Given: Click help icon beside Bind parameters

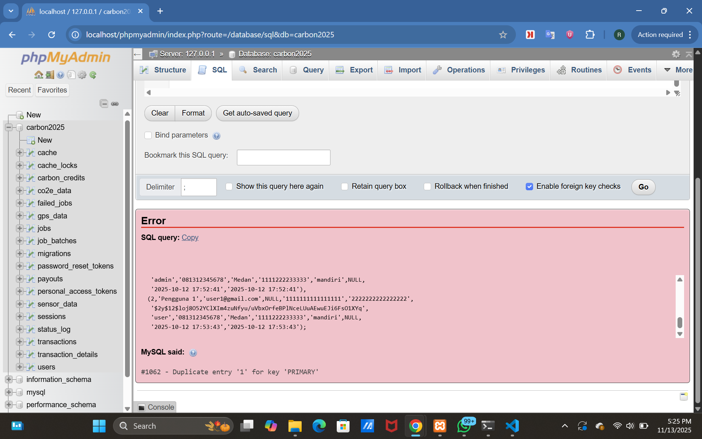Looking at the screenshot, I should tap(216, 136).
